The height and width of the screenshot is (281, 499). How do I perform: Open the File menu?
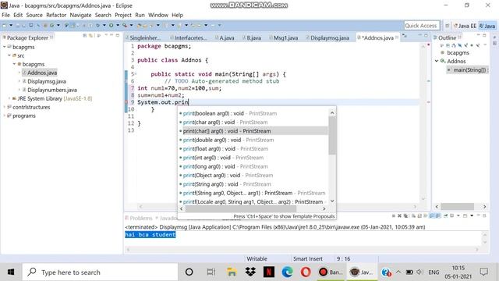[5, 15]
